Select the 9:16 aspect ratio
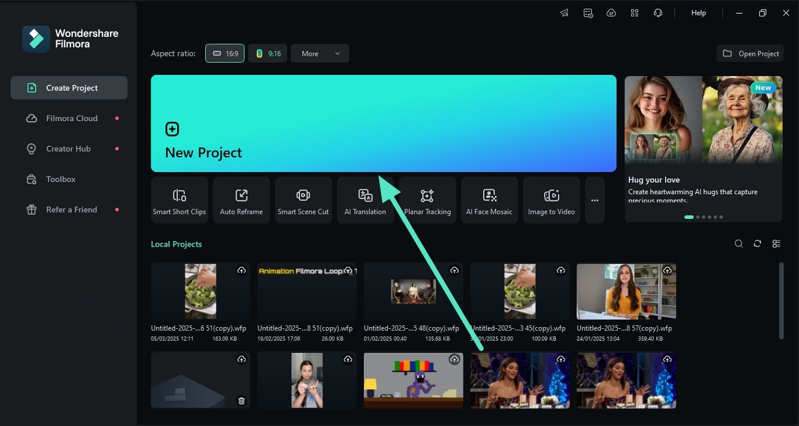Image resolution: width=799 pixels, height=426 pixels. (x=268, y=53)
